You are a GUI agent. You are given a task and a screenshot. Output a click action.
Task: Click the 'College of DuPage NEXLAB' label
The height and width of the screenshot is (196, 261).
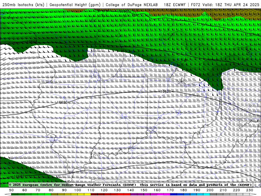(132, 5)
